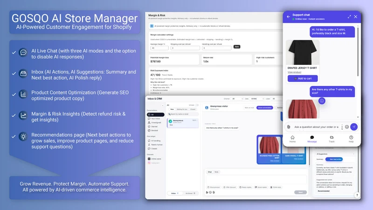Click Polish reply button
The width and height of the screenshot is (373, 210).
276,188
